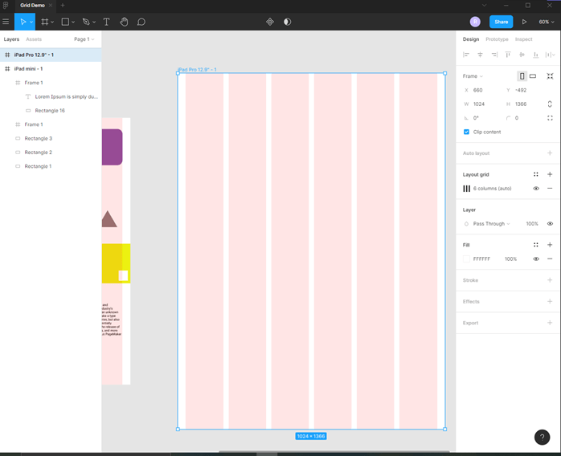Set frame to portrait orientation
561x456 pixels.
[522, 76]
